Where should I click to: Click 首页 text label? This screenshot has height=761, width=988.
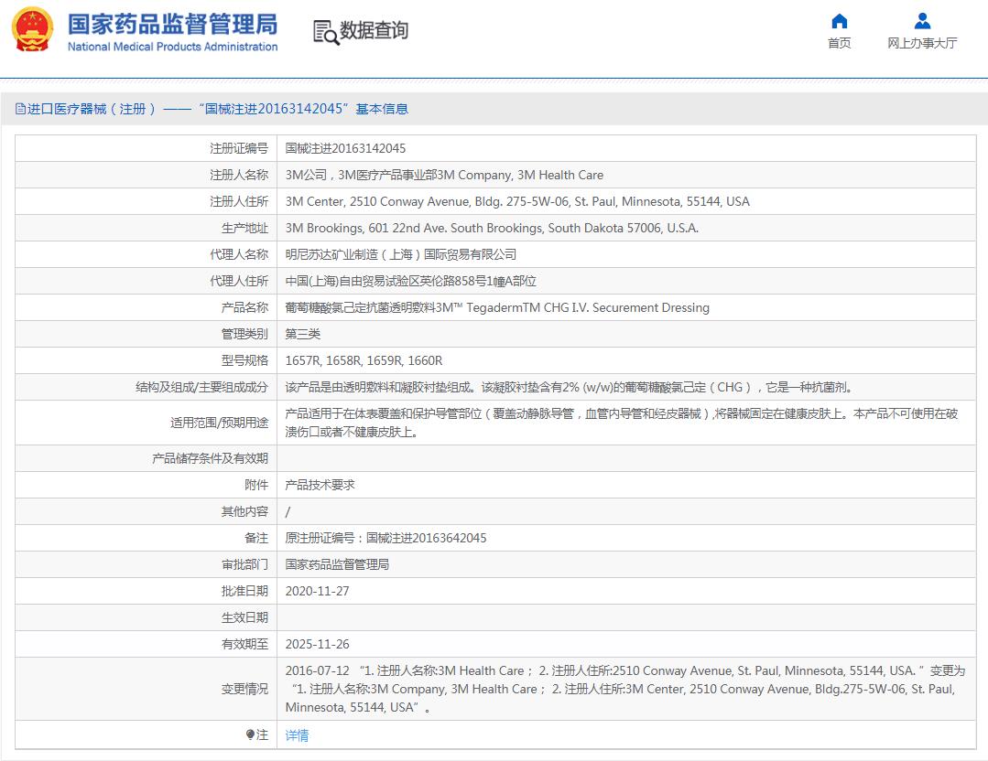pos(840,43)
